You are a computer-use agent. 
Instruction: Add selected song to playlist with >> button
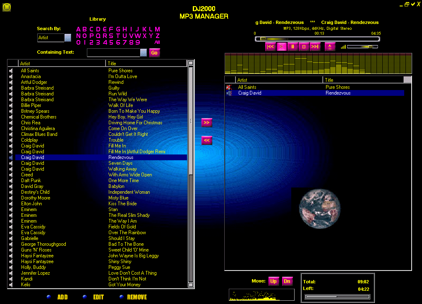click(x=207, y=123)
